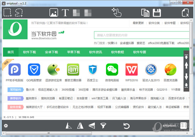Viewport: 195px width, 137px height.
Task: Click the 推荐软件 purple label
Action: pos(16,99)
